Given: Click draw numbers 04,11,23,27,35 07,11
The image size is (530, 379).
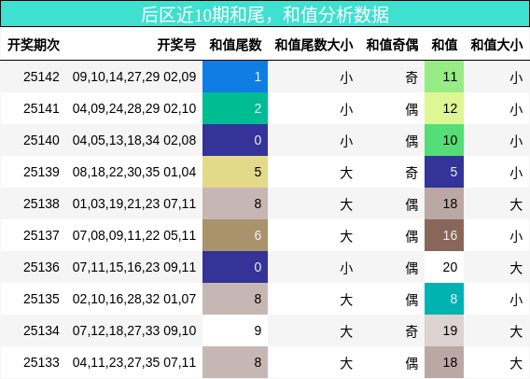Looking at the screenshot, I should point(134,362).
